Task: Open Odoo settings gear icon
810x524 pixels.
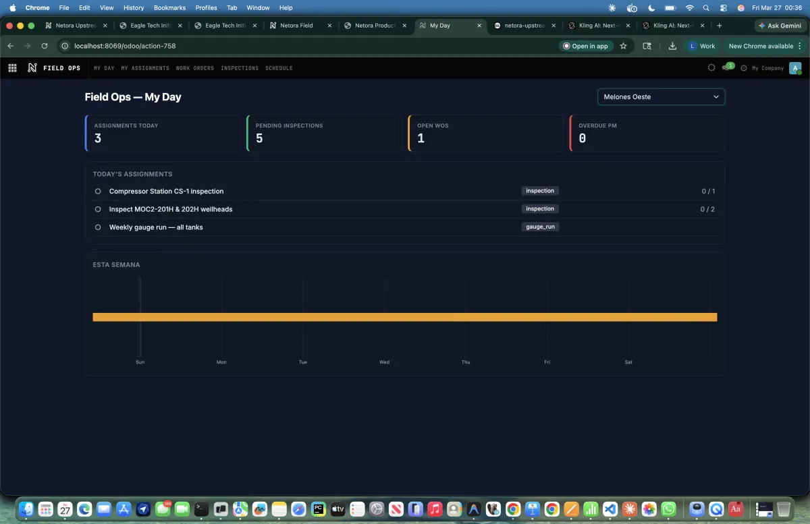Action: point(711,67)
